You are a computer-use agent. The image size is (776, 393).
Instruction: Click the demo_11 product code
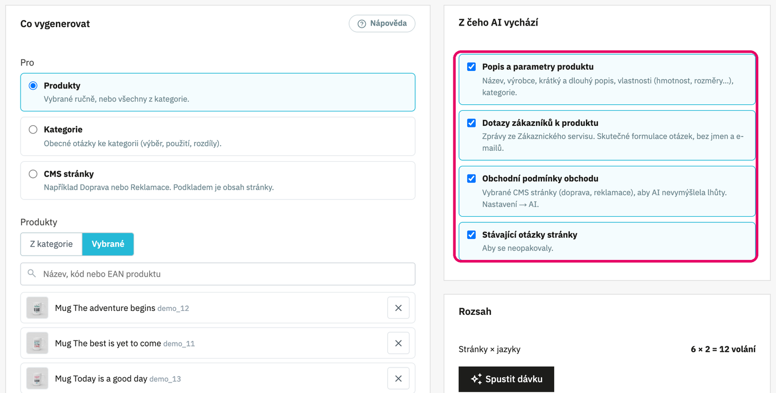[179, 344]
